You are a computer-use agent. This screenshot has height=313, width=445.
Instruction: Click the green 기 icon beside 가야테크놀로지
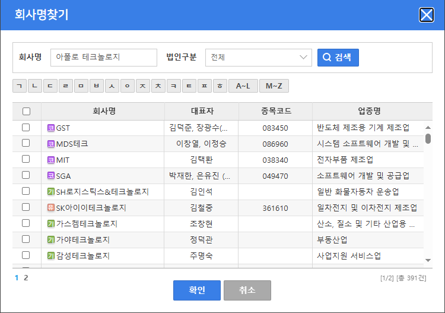(x=51, y=240)
